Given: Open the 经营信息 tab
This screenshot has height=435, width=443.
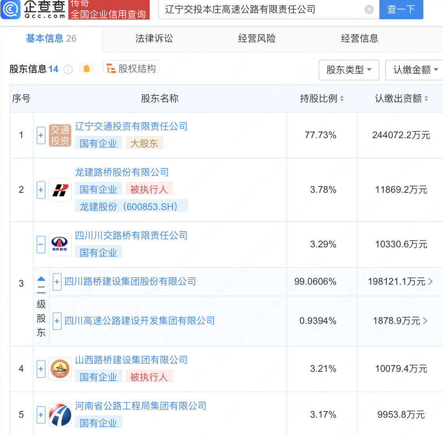Looking at the screenshot, I should [359, 38].
